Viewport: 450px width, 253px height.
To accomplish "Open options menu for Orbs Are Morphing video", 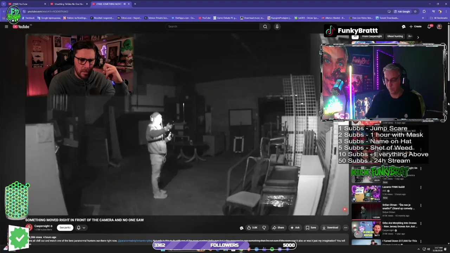I will pos(421,223).
